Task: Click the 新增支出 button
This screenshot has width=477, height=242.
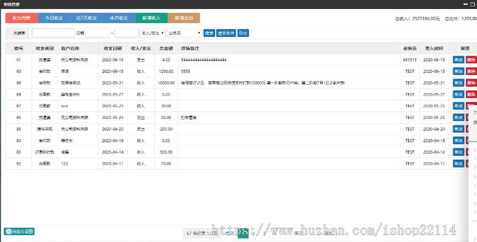Action: 184,18
